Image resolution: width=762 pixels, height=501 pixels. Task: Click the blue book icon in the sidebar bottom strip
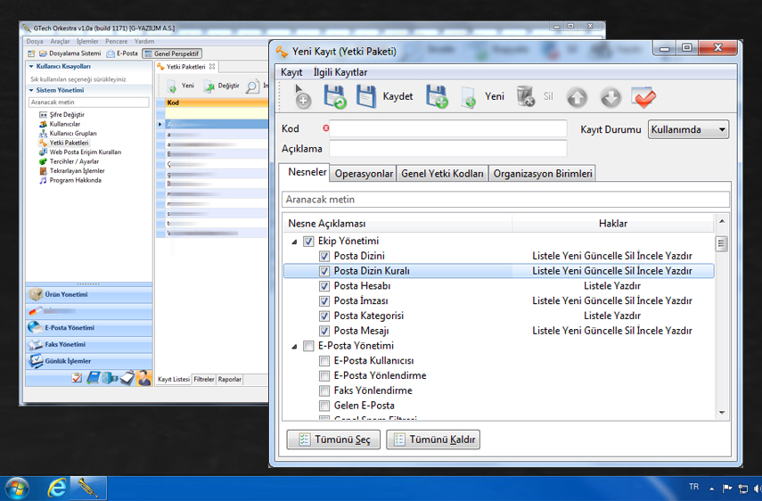point(94,378)
